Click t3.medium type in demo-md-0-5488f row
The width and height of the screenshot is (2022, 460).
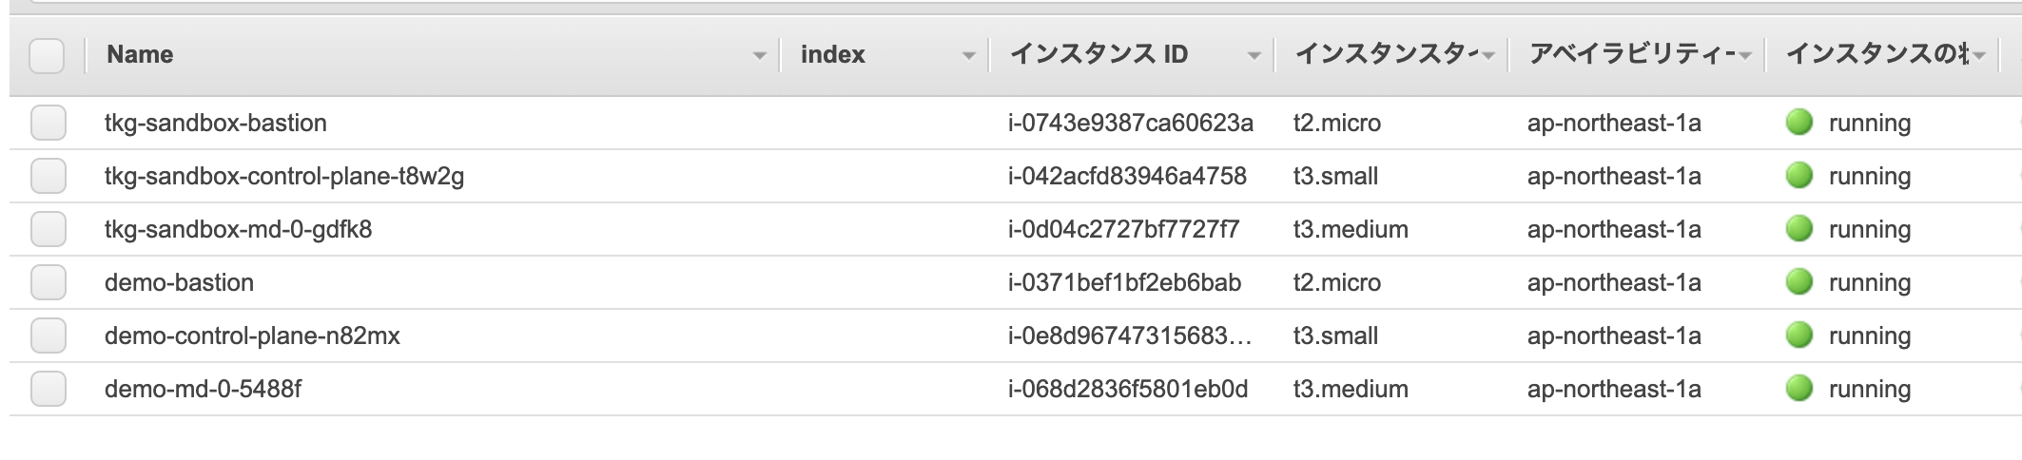(x=1351, y=389)
